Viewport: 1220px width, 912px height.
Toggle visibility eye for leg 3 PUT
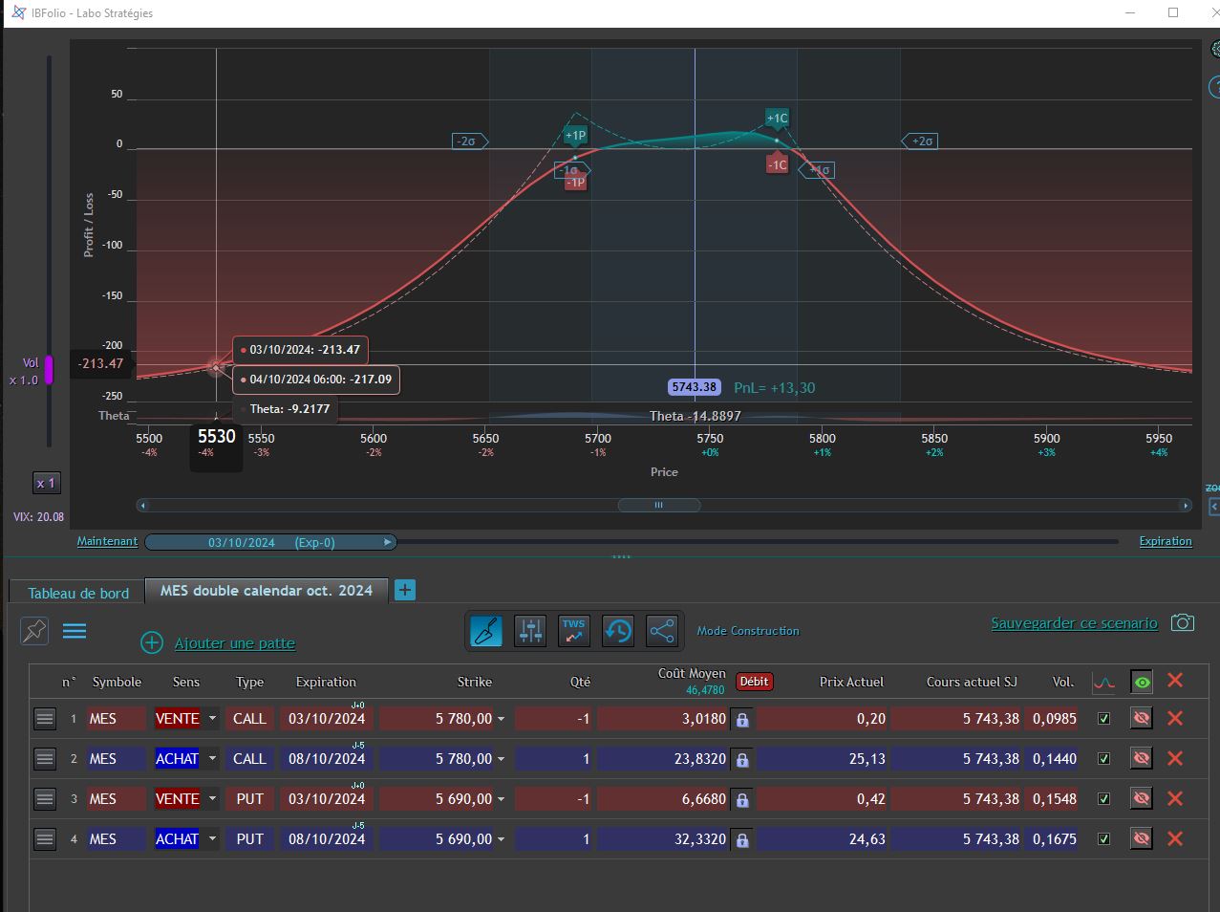[1141, 798]
